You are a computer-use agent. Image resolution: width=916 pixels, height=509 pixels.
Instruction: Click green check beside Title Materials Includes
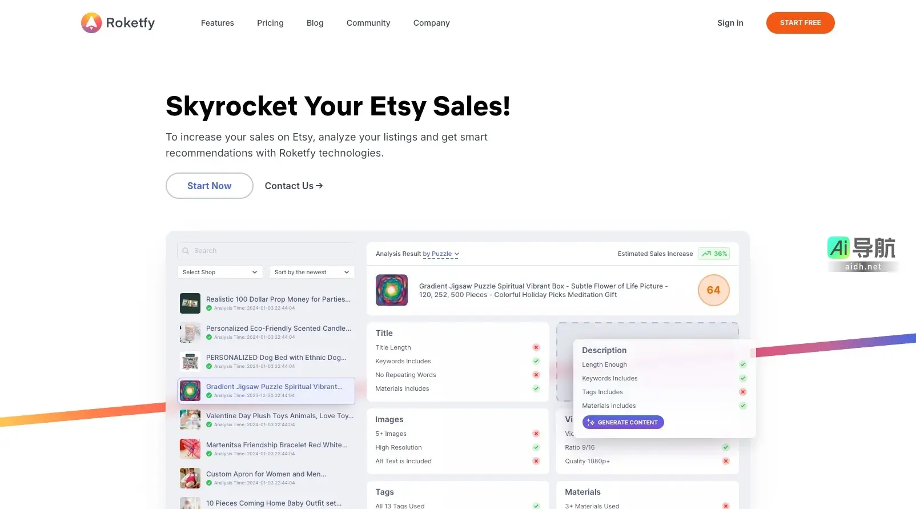pos(536,388)
